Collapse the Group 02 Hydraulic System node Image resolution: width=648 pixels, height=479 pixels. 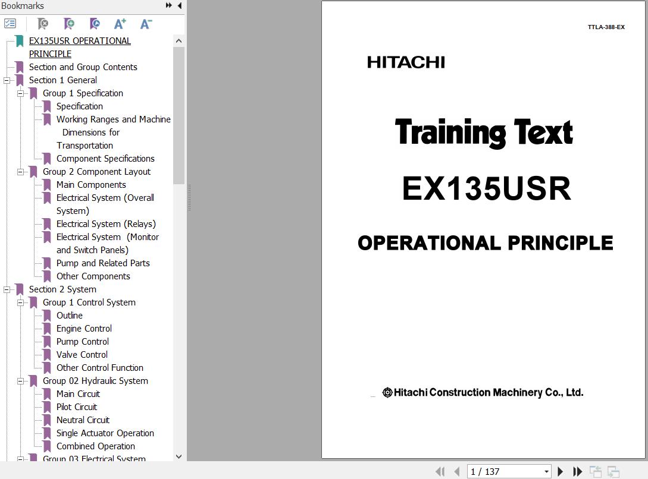20,381
